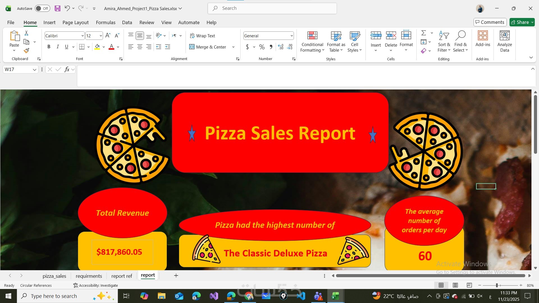Click the Save floppy disk icon
539x303 pixels.
pyautogui.click(x=58, y=8)
